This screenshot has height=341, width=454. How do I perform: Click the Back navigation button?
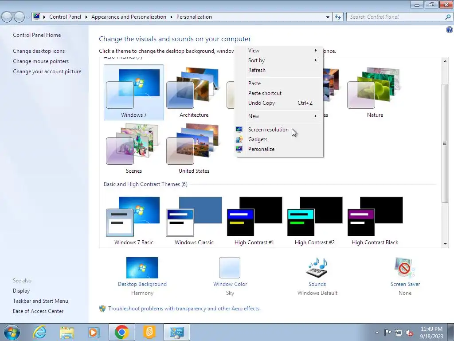(7, 17)
